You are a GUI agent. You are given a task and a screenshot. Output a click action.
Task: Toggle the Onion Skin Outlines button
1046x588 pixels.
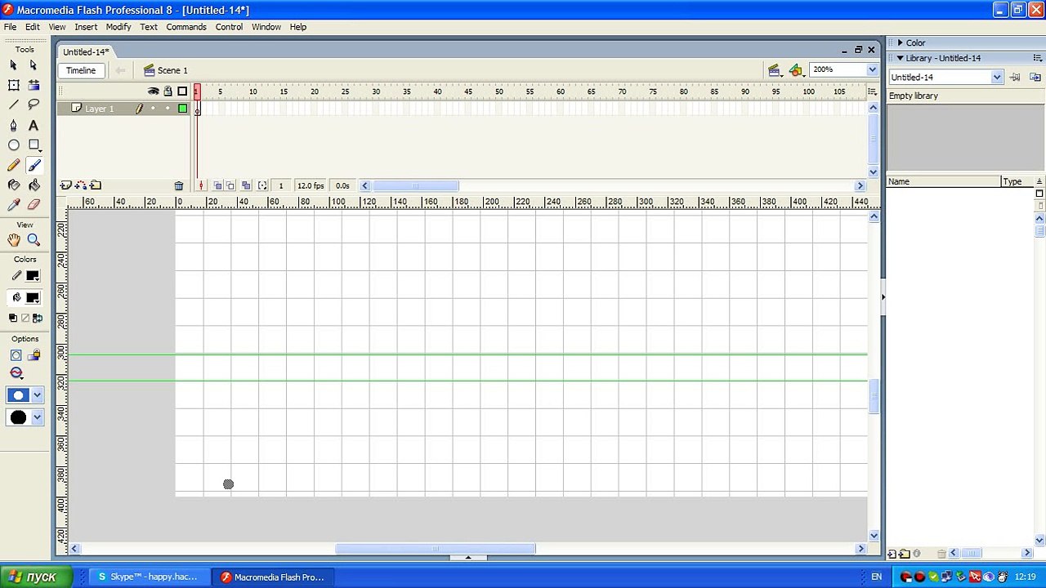pyautogui.click(x=230, y=186)
